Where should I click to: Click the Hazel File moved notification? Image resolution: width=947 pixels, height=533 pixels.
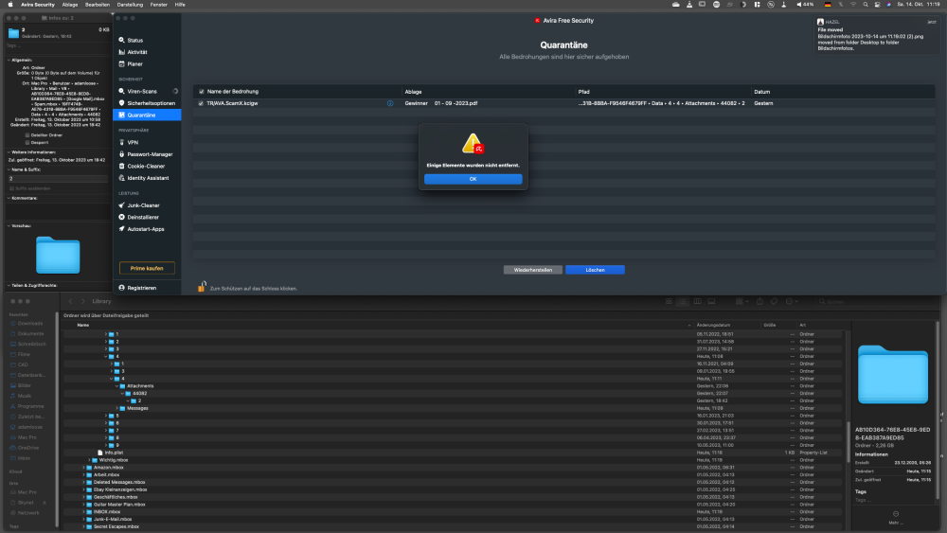(876, 35)
